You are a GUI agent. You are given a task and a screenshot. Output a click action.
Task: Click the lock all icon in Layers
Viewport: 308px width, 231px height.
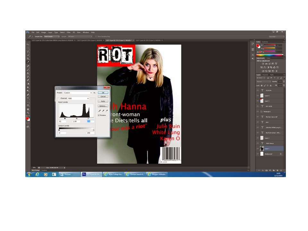[x=271, y=85]
